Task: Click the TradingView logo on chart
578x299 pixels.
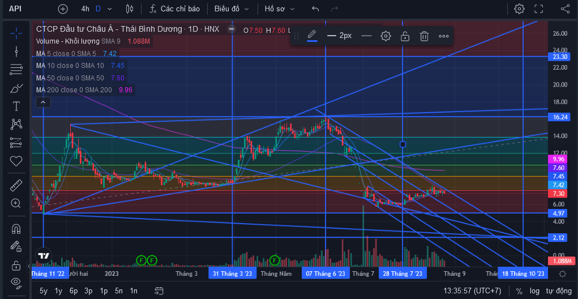Action: (x=44, y=256)
